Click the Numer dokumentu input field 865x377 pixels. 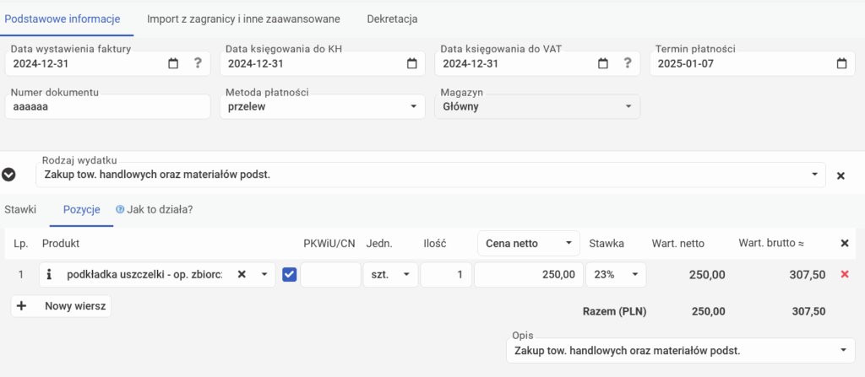point(106,107)
